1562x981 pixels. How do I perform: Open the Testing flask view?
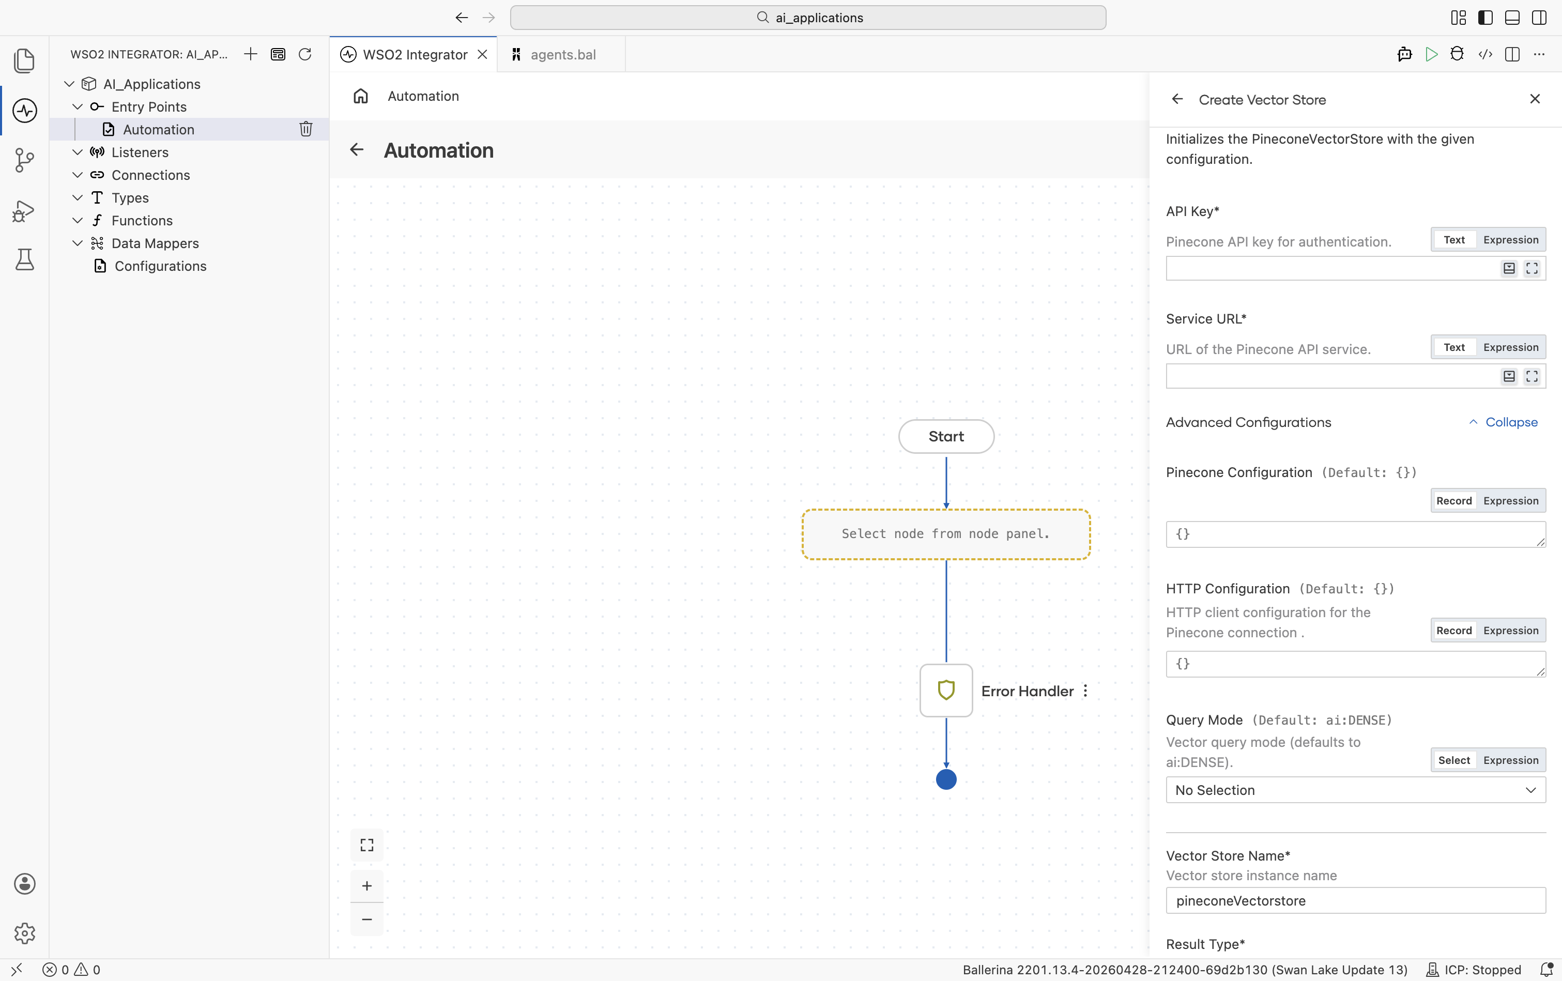pos(25,259)
